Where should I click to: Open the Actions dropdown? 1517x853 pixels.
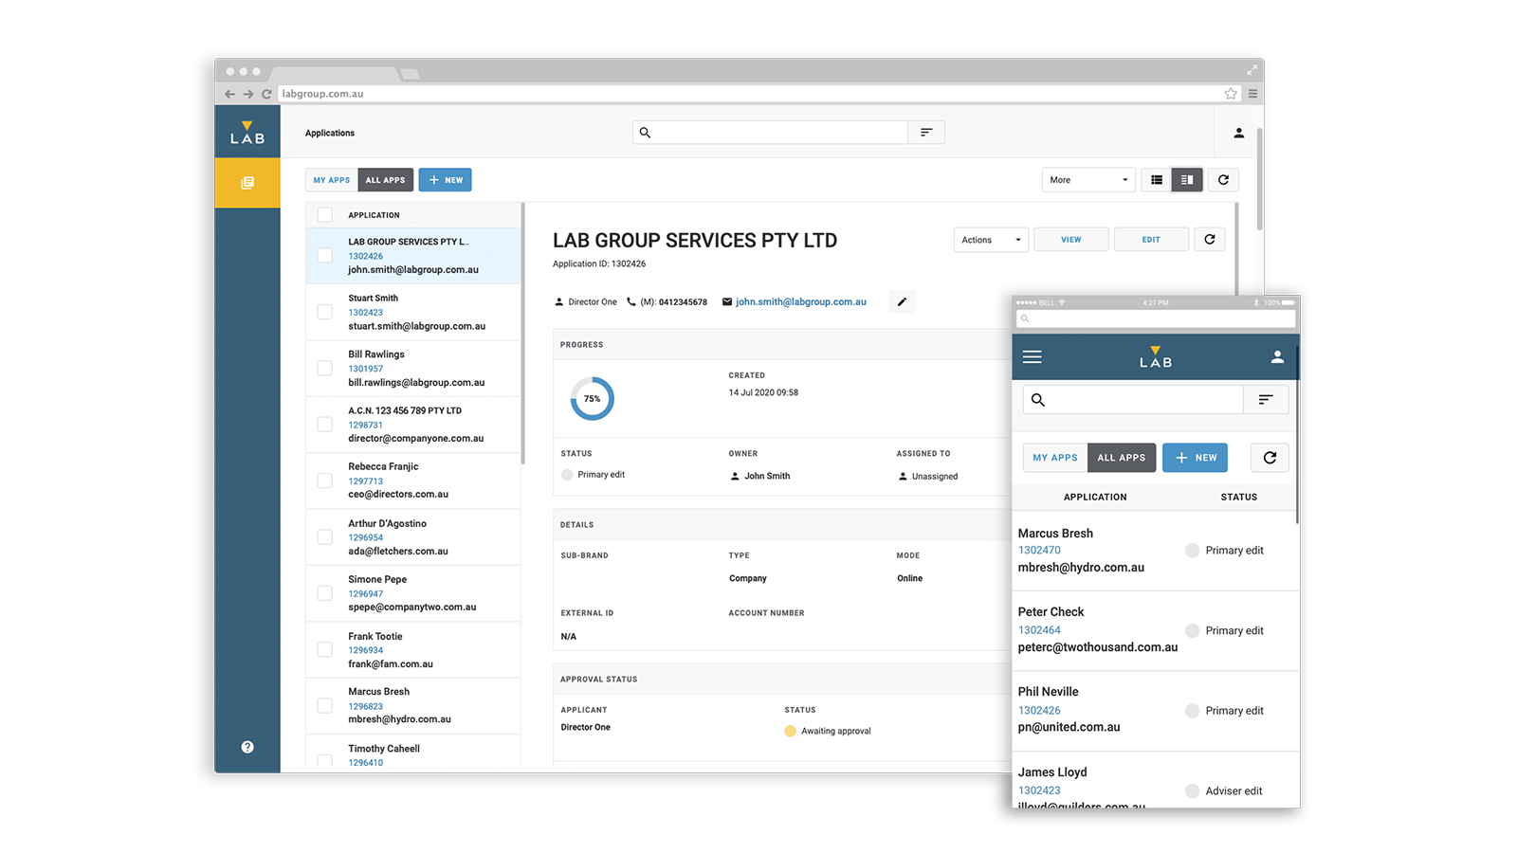coord(991,240)
